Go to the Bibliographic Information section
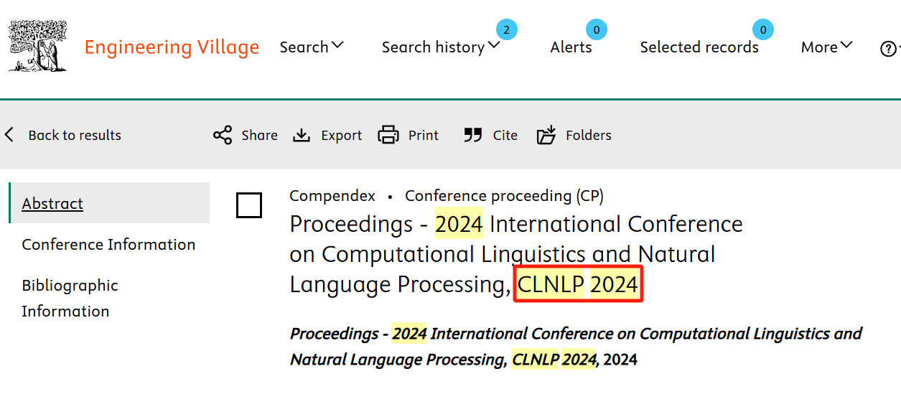 (70, 298)
